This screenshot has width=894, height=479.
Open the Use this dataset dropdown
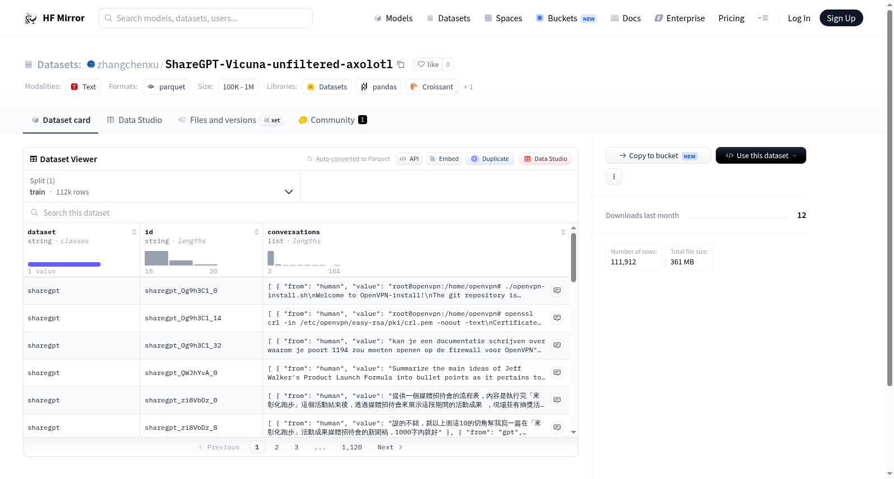coord(760,155)
